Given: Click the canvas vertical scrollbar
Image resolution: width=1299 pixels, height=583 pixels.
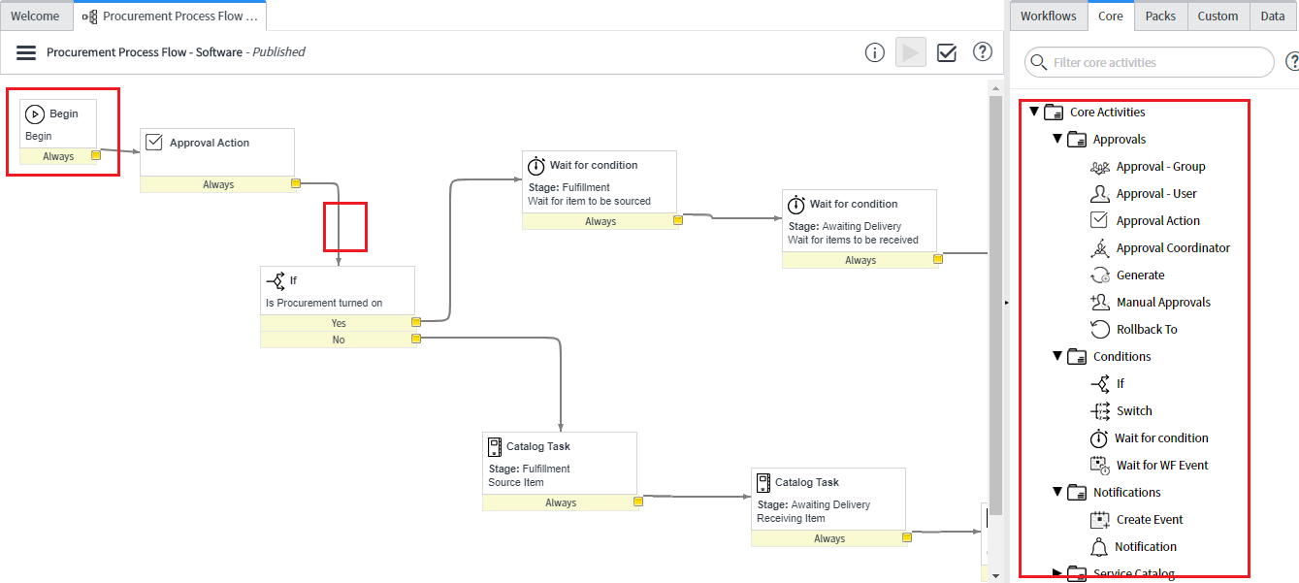Looking at the screenshot, I should 994,291.
